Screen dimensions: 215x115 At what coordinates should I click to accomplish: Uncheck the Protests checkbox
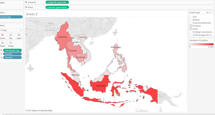pyautogui.click(x=191, y=26)
